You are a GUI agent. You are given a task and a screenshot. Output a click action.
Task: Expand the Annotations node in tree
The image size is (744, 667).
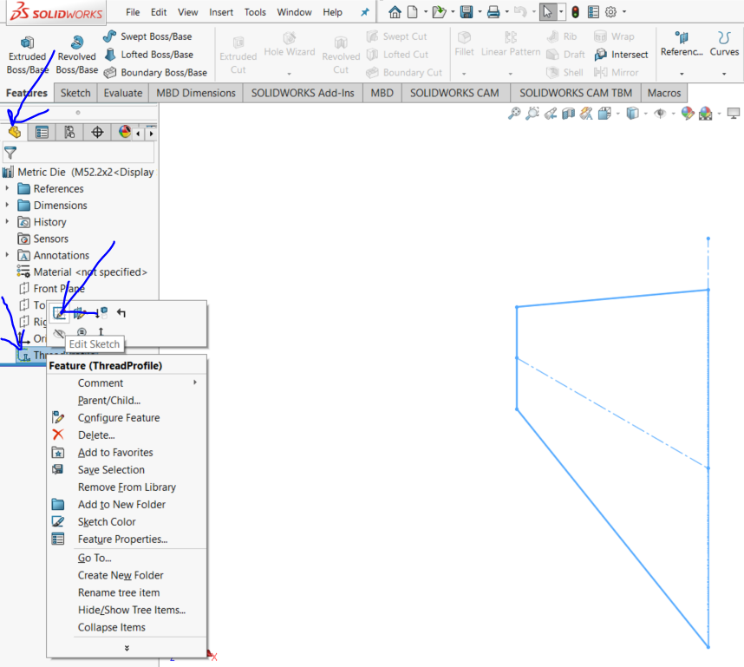click(x=7, y=255)
